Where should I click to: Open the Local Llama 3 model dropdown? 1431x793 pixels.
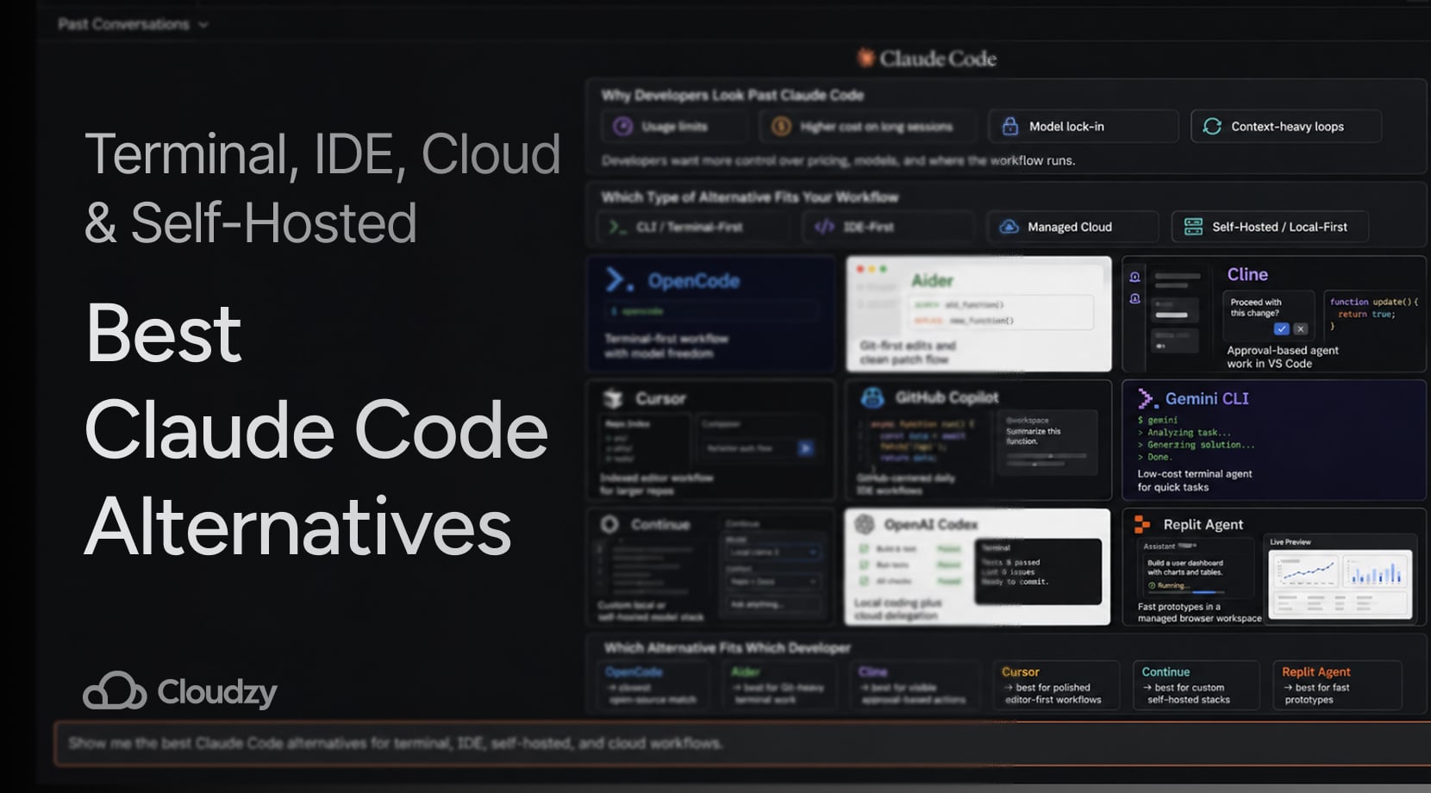(773, 553)
